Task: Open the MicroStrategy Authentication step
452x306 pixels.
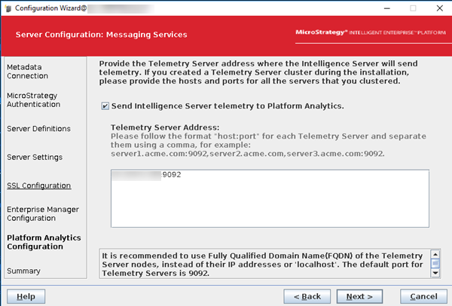Action: (x=35, y=100)
